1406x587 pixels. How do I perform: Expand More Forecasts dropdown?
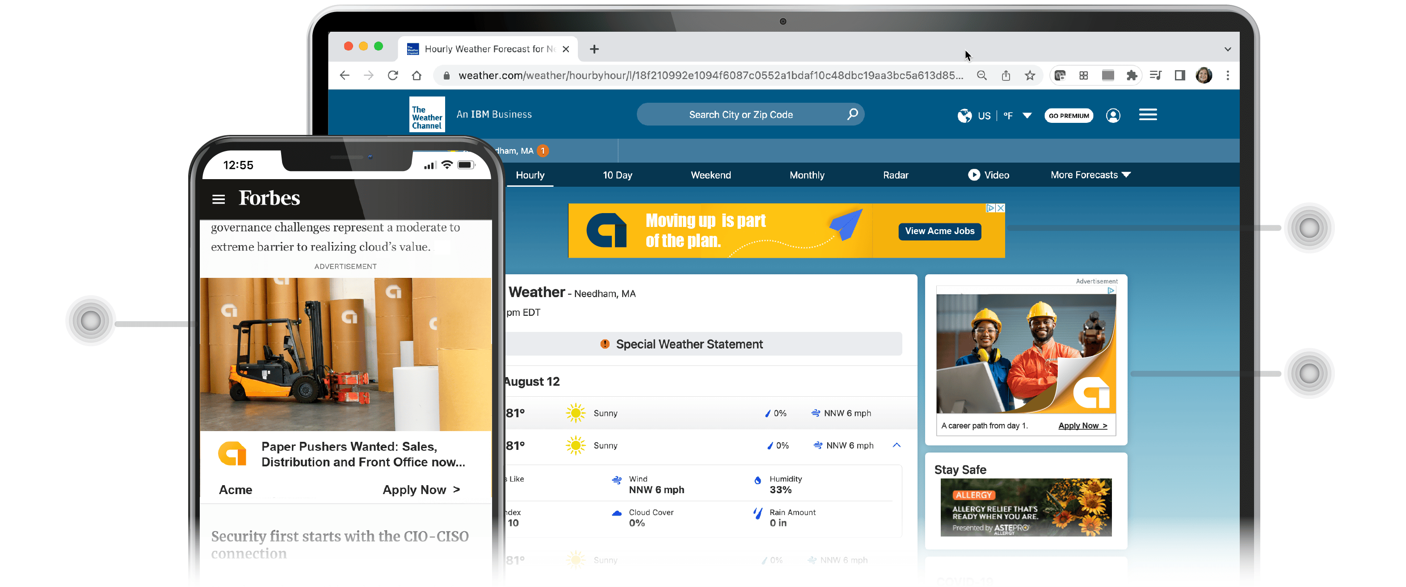coord(1090,175)
